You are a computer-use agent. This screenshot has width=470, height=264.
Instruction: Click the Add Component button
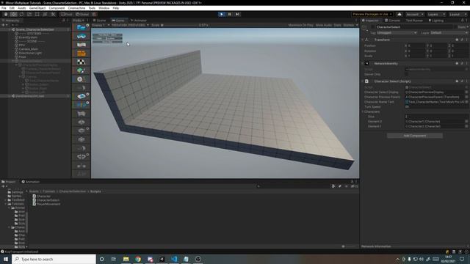414,136
